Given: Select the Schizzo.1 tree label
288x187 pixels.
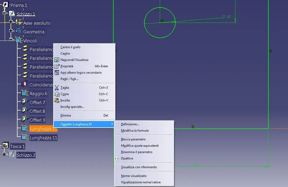Looking at the screenshot, I should click(x=26, y=14).
